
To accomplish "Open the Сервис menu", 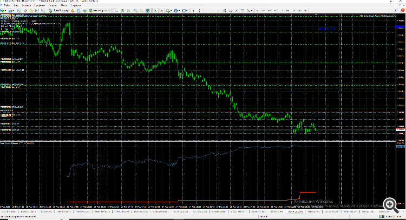I will pyautogui.click(x=53, y=5).
